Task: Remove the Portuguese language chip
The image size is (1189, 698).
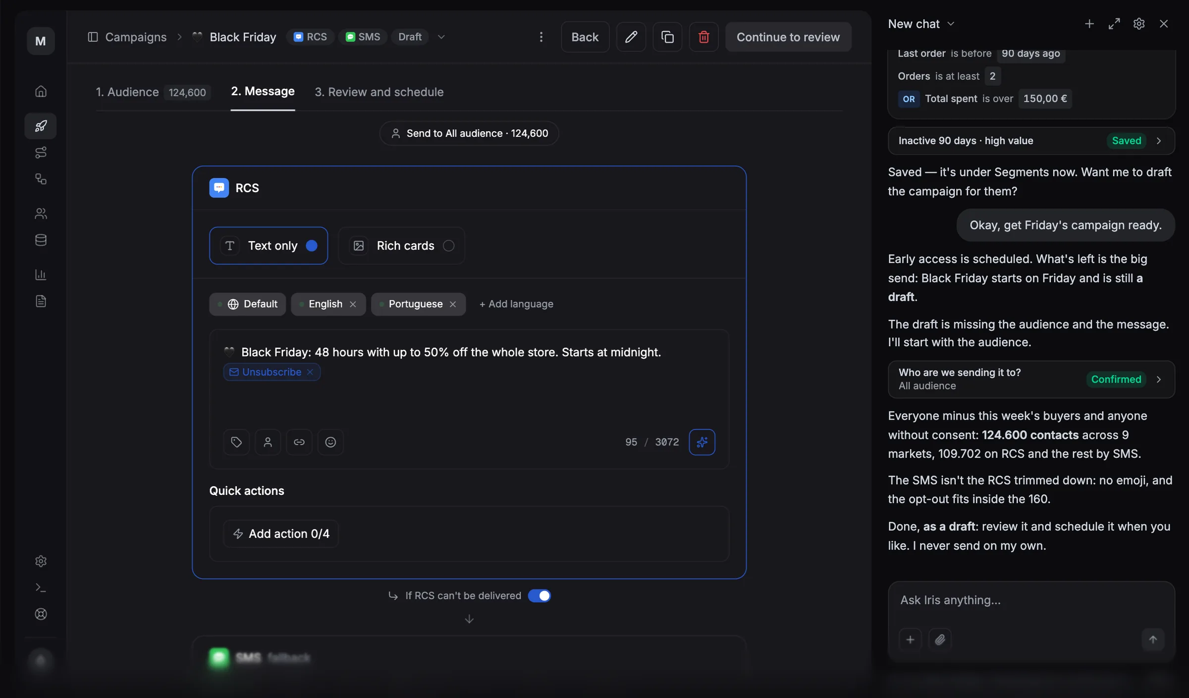Action: 453,304
